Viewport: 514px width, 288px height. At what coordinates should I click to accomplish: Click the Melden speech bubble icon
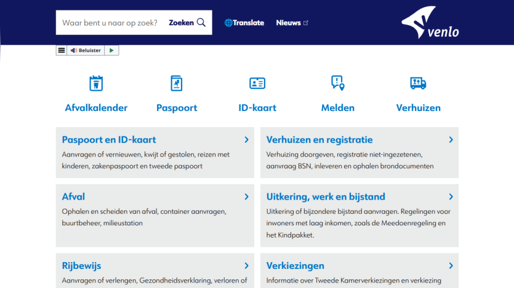click(x=338, y=83)
